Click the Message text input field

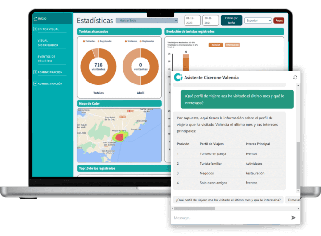click(x=228, y=218)
